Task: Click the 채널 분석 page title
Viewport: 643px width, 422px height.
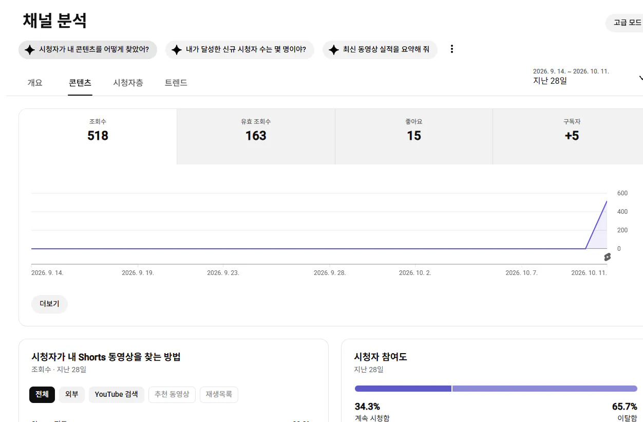Action: (55, 21)
